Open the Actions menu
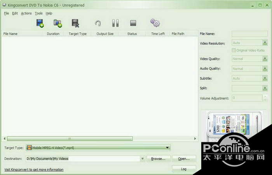This screenshot has width=272, height=175. click(x=26, y=13)
